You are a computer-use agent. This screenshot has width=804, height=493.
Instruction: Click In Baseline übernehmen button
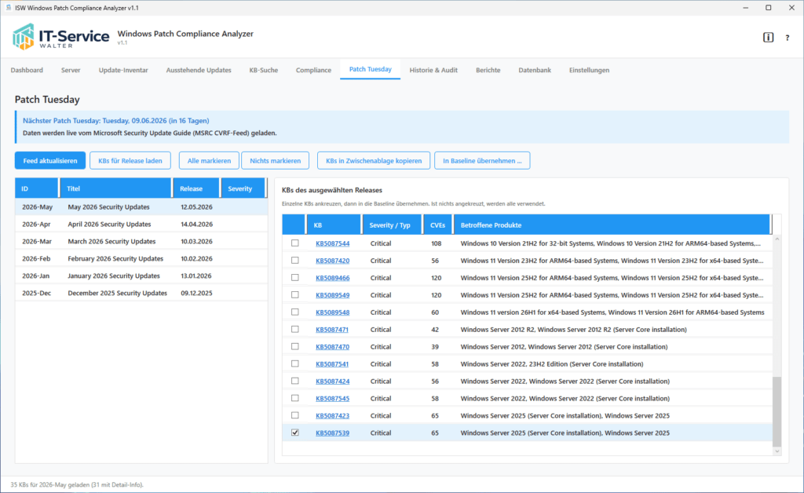point(482,160)
